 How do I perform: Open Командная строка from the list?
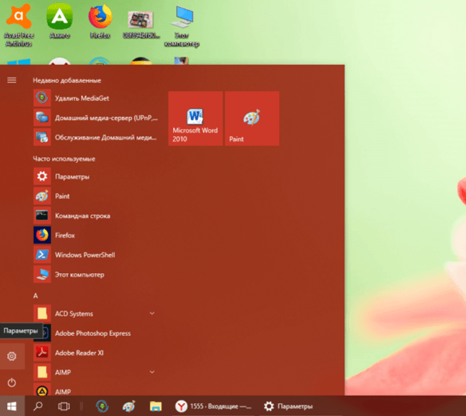click(82, 216)
